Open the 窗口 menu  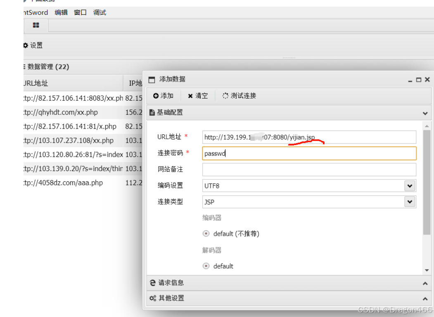tap(80, 12)
